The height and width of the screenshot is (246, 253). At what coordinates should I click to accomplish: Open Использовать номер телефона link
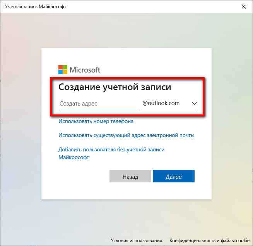click(x=96, y=121)
